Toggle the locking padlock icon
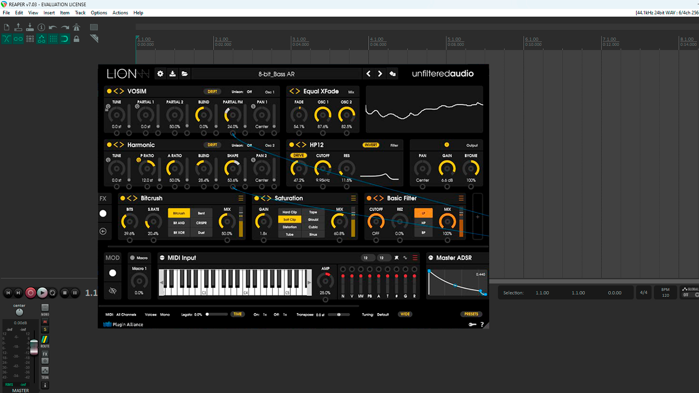 point(77,39)
